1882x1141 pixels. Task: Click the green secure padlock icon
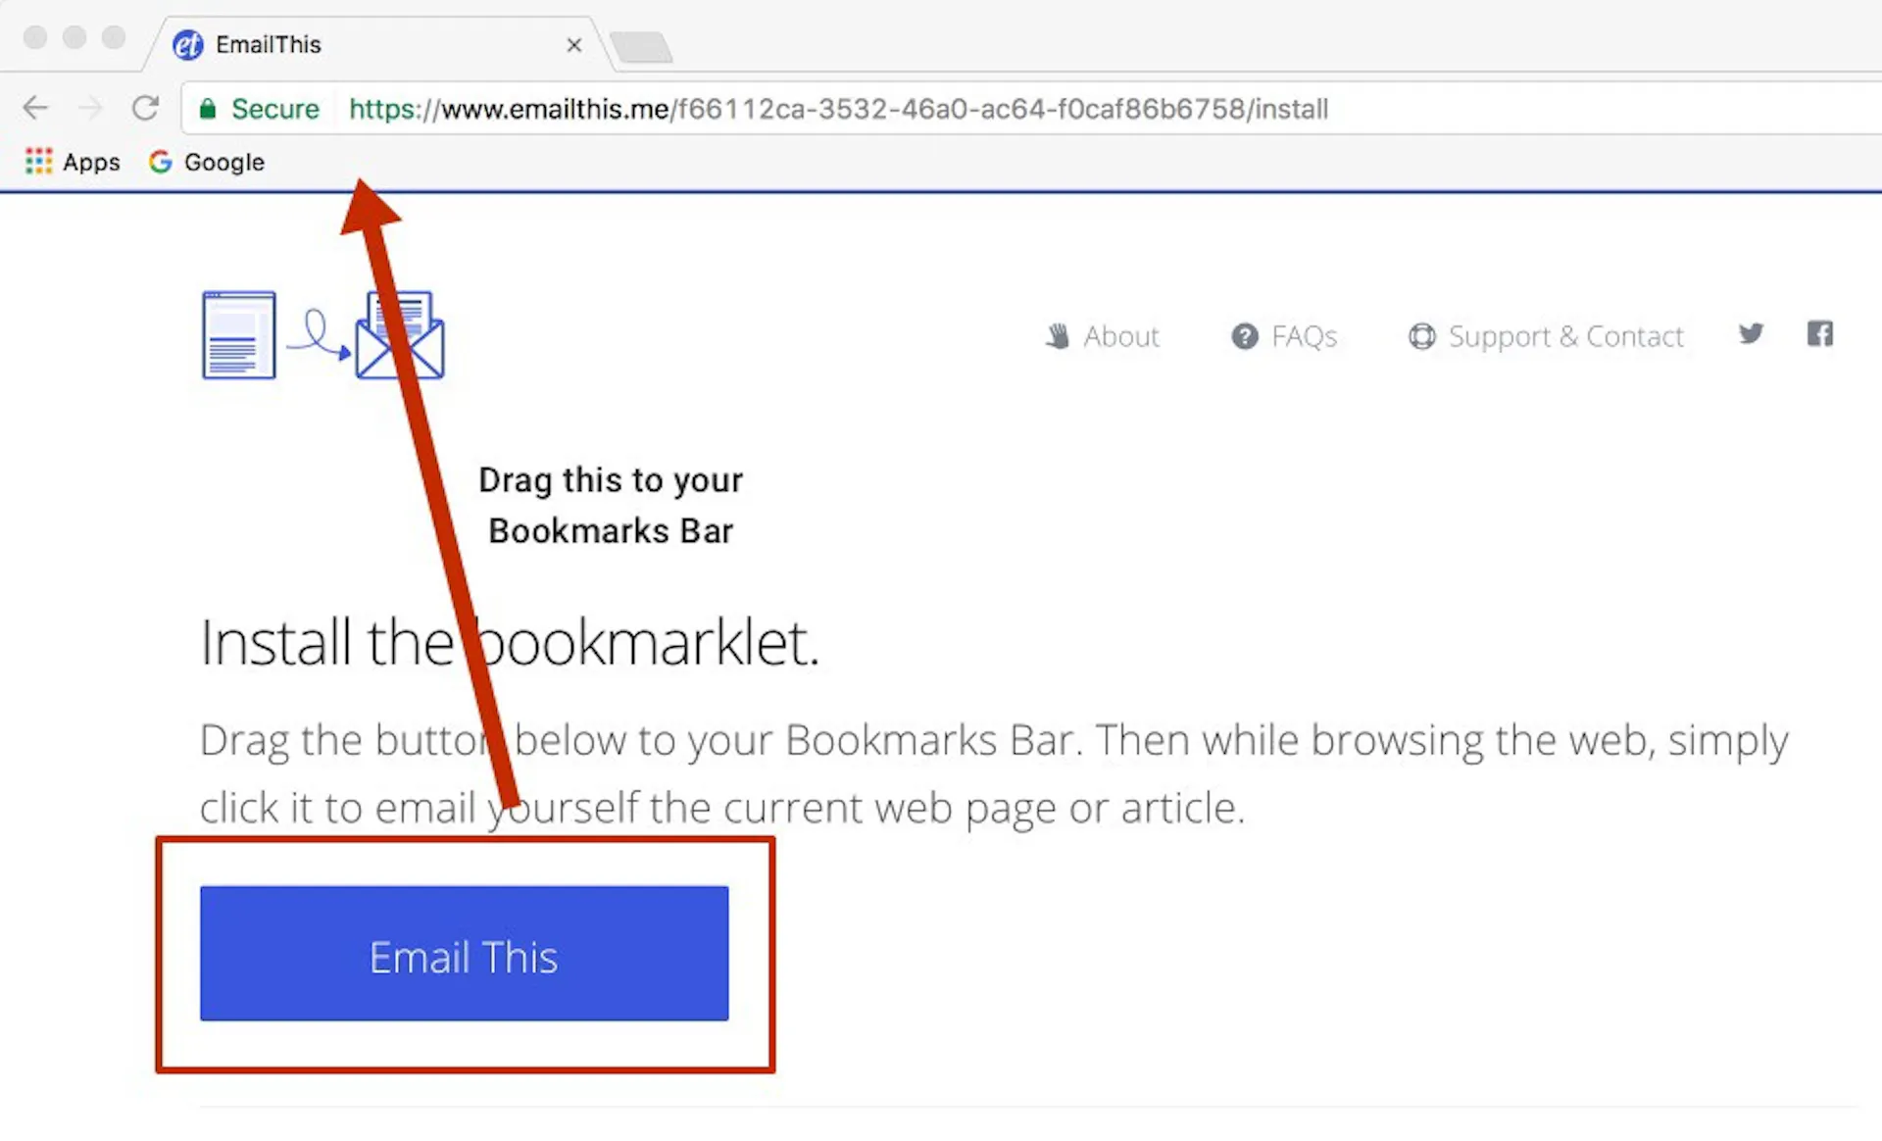(x=208, y=109)
